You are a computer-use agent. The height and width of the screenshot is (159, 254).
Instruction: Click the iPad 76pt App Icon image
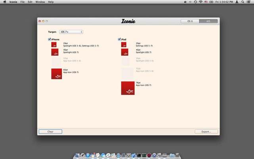pyautogui.click(x=128, y=88)
